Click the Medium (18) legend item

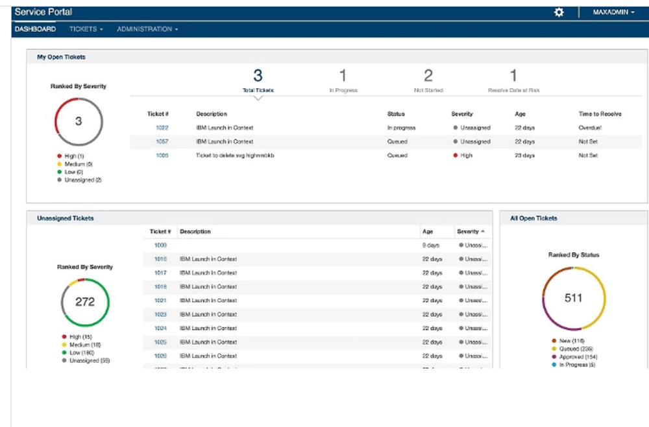pos(81,345)
